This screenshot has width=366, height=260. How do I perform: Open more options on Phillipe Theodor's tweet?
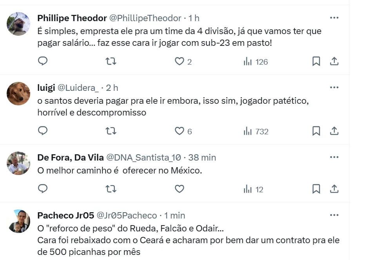(334, 18)
